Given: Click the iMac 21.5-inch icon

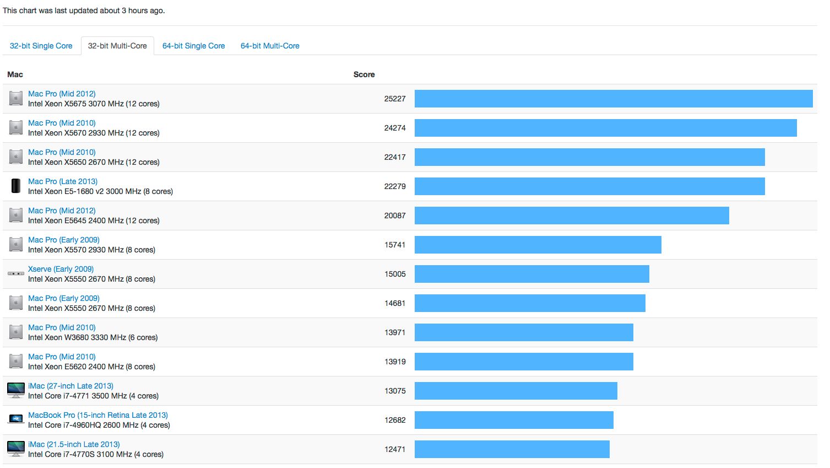Looking at the screenshot, I should click(16, 449).
